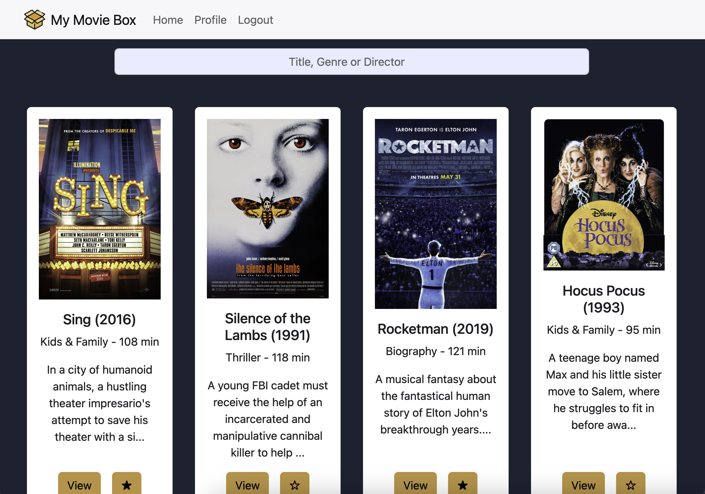Viewport: 705px width, 494px height.
Task: Click the Sing (2016) title text
Action: click(99, 320)
